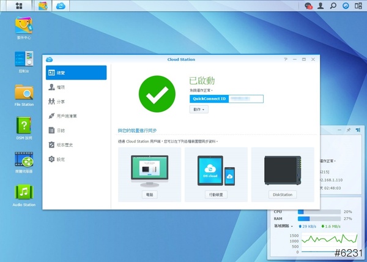Open the search magnifier in taskbar
This screenshot has width=367, height=262.
[333, 6]
